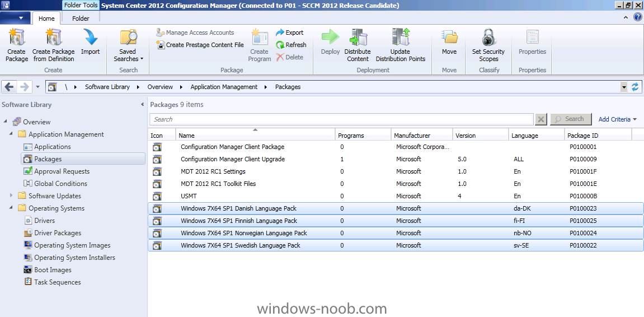Screen dimensions: 644x317
Task: Select Windows 7X64 SP1 Danish Language Pack
Action: tap(396, 208)
